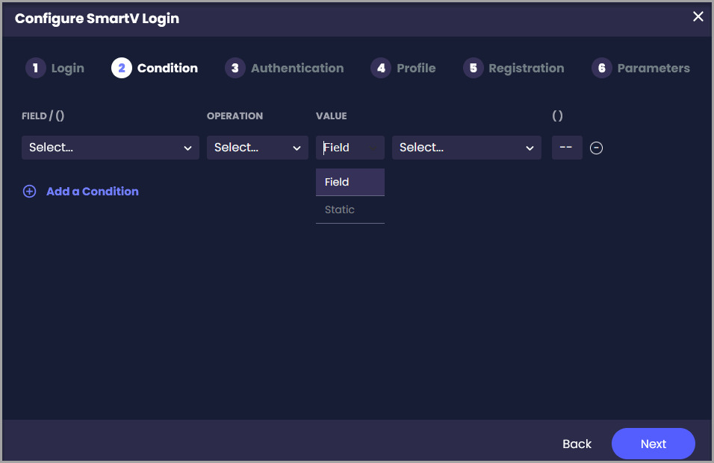This screenshot has width=714, height=463.
Task: Close the Configure SmartV Login dialog
Action: click(698, 17)
